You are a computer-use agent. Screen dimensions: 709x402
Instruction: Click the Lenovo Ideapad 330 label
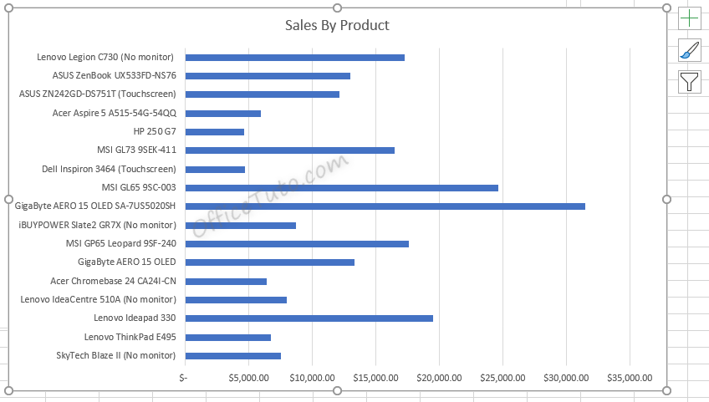coord(135,318)
